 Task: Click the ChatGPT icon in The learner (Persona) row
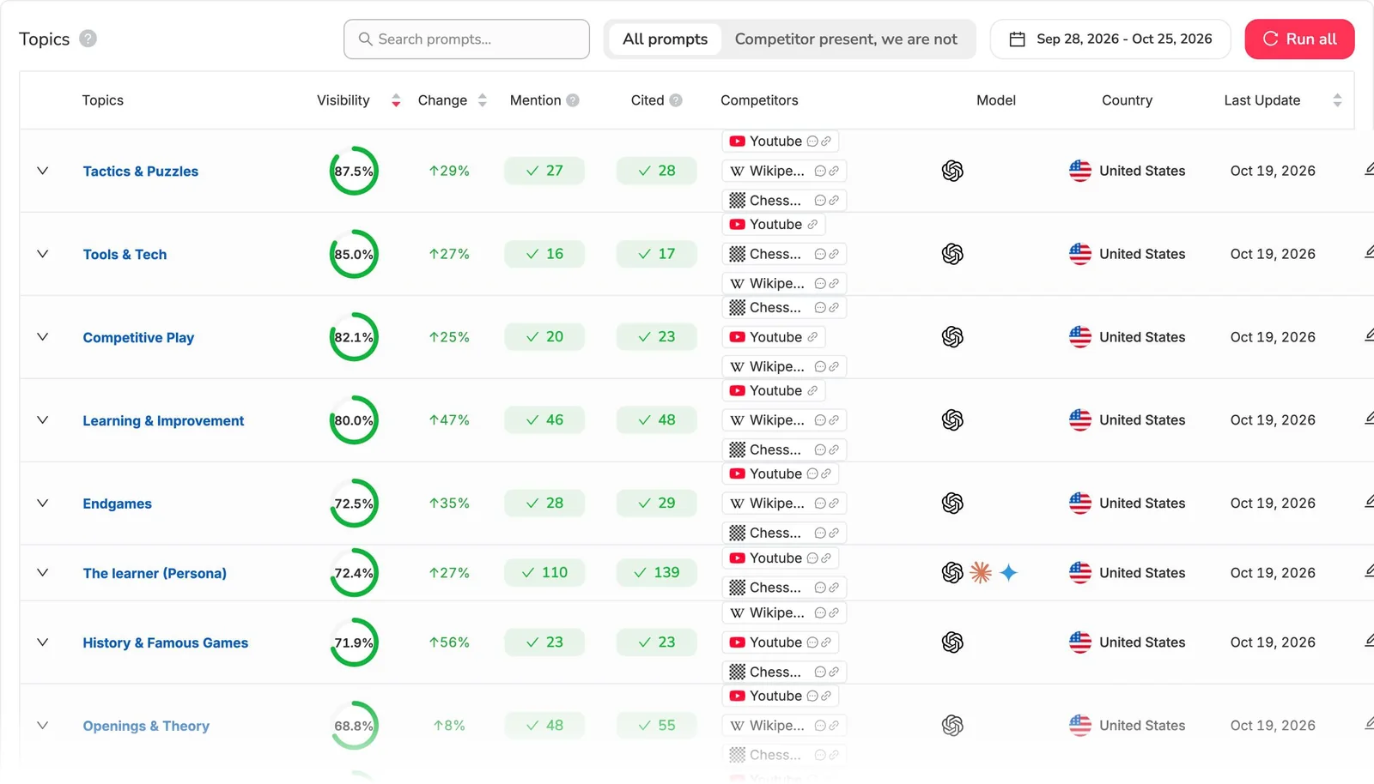952,572
